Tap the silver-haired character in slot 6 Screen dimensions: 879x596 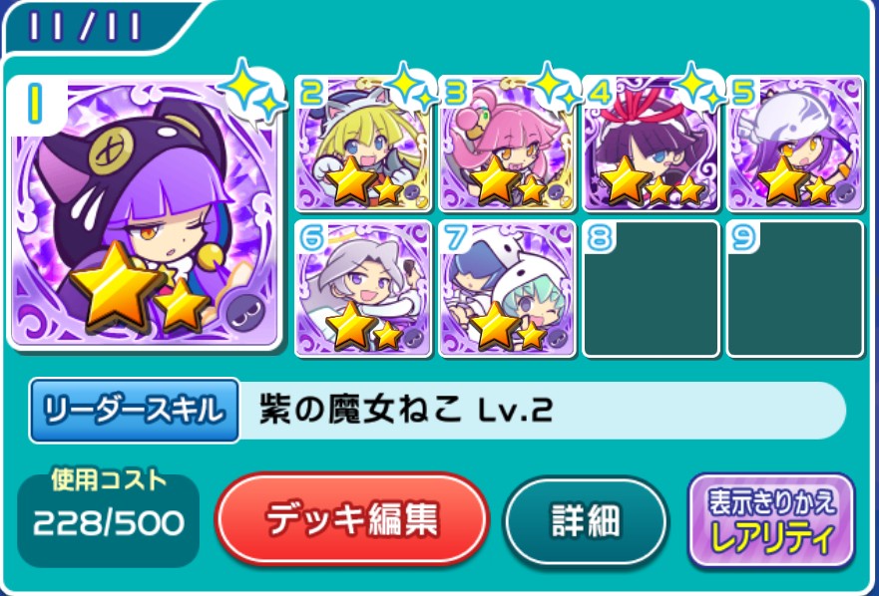click(363, 288)
